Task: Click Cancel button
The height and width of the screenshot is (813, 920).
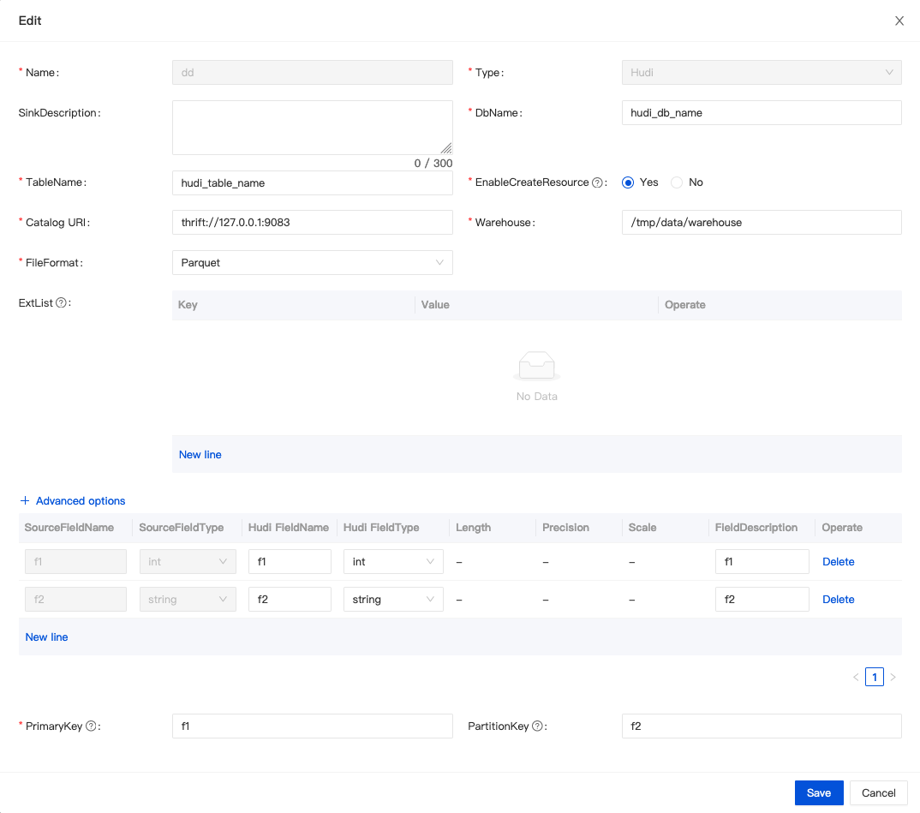Action: (x=878, y=793)
